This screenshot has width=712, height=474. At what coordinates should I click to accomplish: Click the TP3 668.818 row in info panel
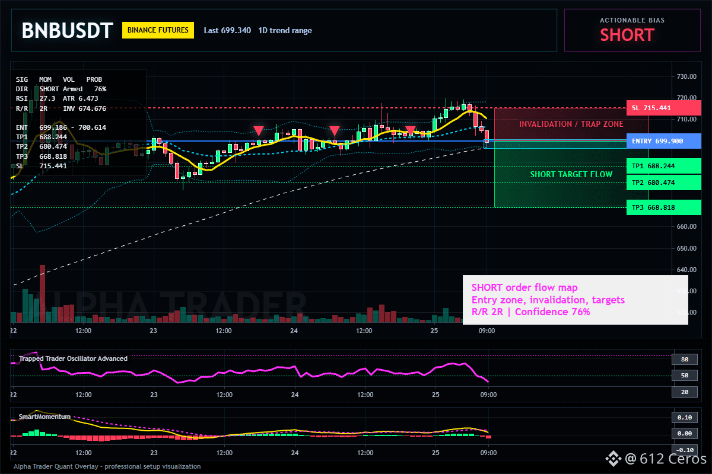click(x=42, y=156)
